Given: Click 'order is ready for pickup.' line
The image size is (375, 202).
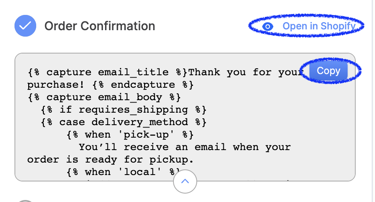Looking at the screenshot, I should click(x=110, y=159).
